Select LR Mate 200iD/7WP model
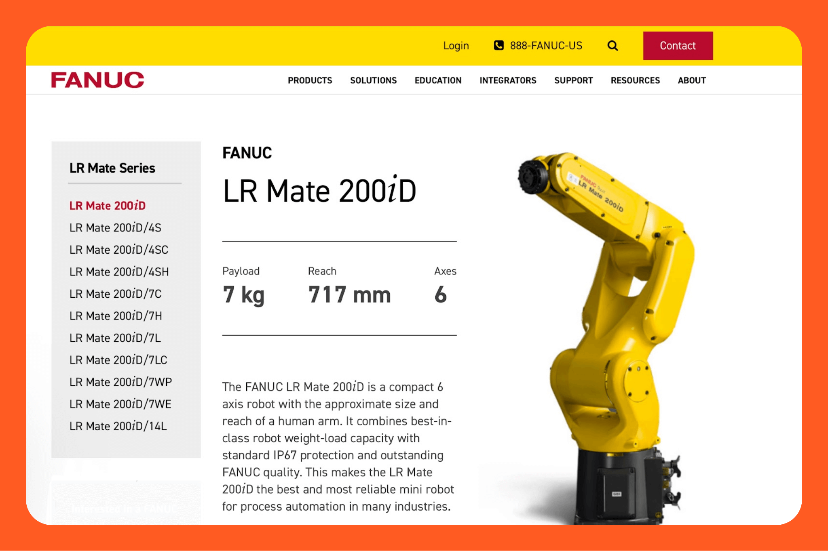This screenshot has width=828, height=551. tap(121, 382)
